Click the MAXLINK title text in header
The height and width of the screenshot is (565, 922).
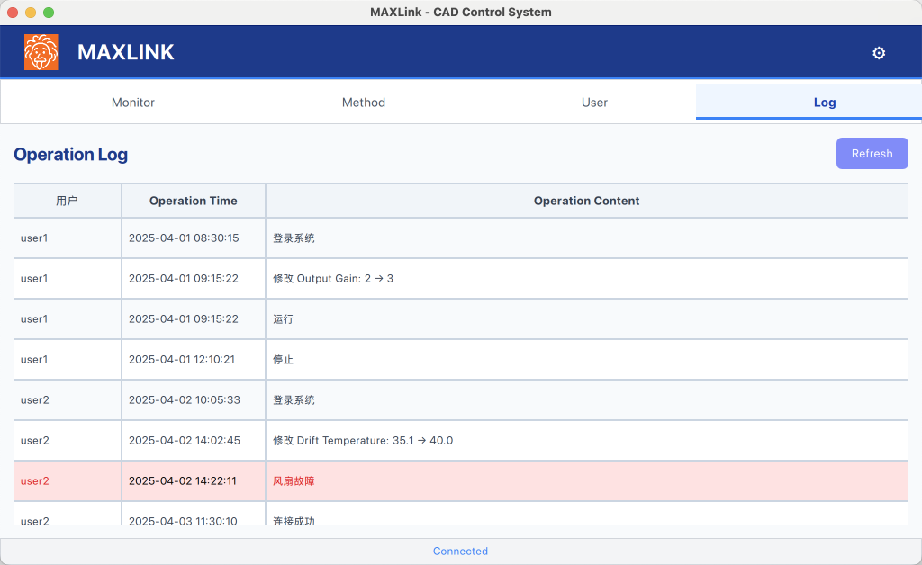tap(126, 52)
